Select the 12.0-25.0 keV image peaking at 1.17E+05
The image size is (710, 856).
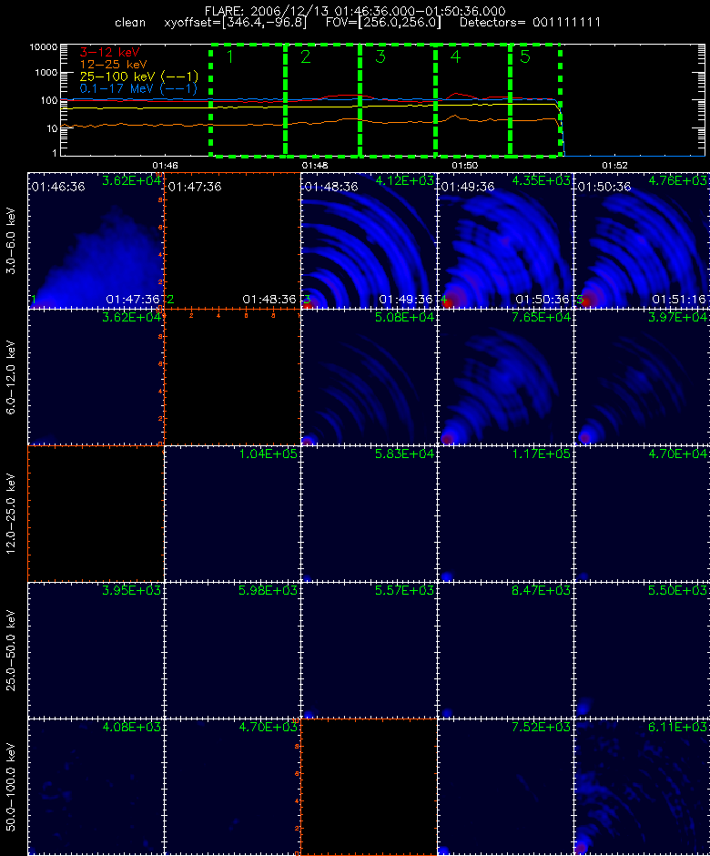pos(505,514)
